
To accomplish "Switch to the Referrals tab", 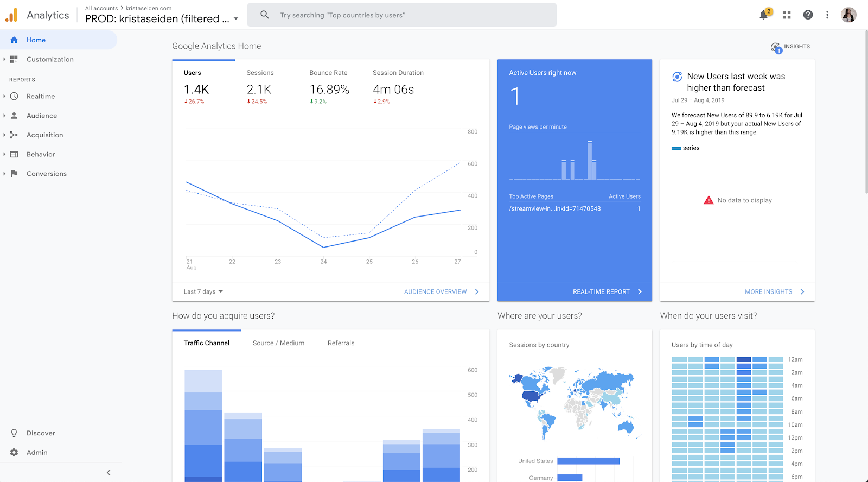I will (341, 343).
